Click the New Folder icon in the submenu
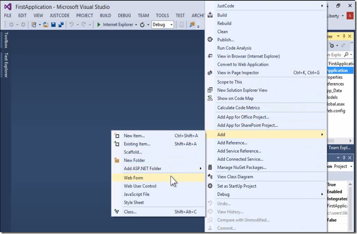The image size is (357, 234). (117, 160)
